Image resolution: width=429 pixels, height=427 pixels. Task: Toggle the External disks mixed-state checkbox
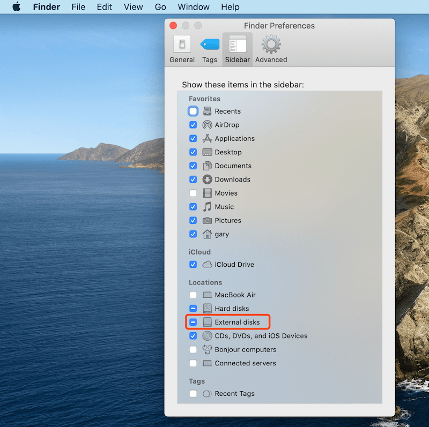193,322
